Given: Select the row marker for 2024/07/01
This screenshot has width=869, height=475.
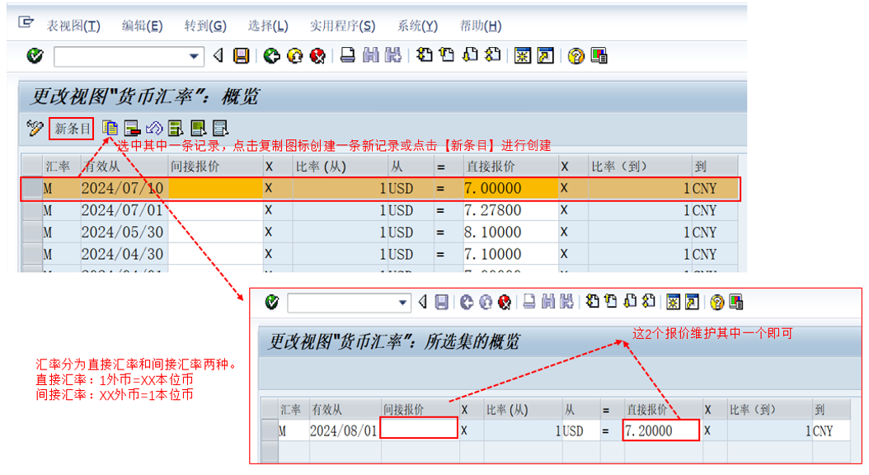Looking at the screenshot, I should [31, 210].
